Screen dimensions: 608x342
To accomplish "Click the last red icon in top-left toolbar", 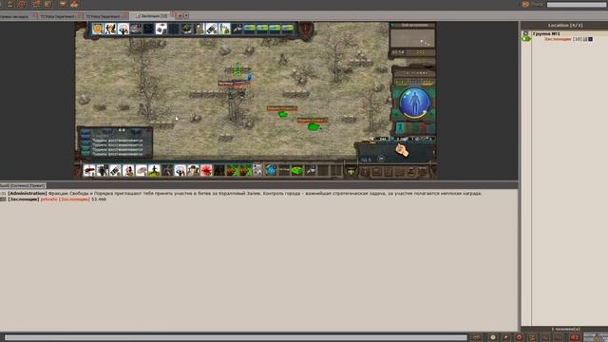I will 74,4.
